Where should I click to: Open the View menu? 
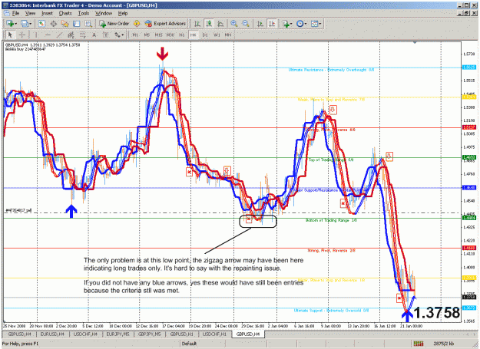30,13
